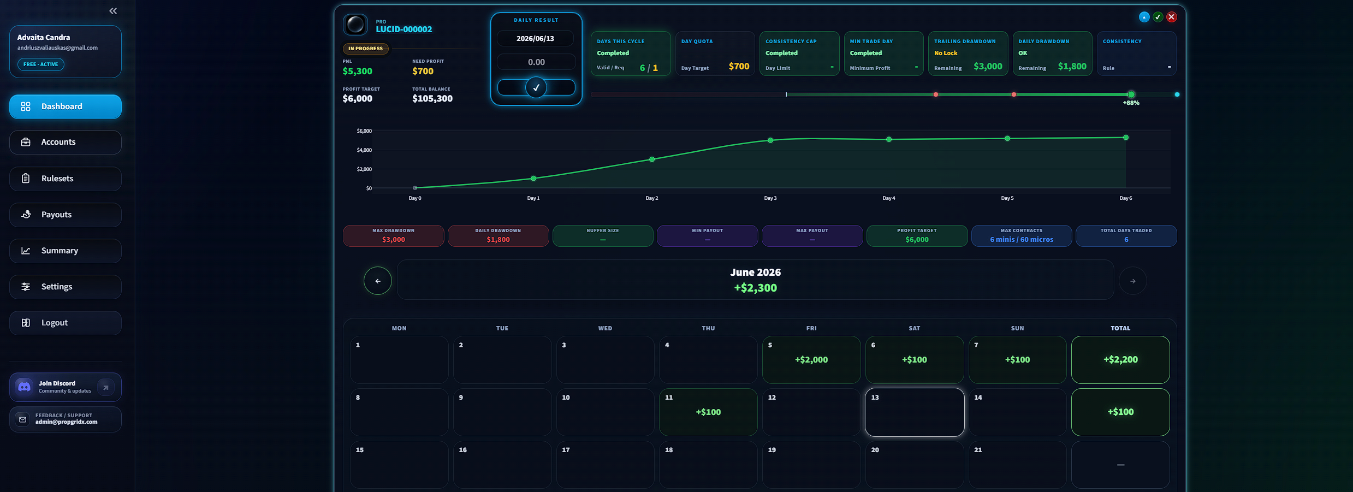Image resolution: width=1353 pixels, height=492 pixels.
Task: Click the Total Days Traded card
Action: [1126, 236]
